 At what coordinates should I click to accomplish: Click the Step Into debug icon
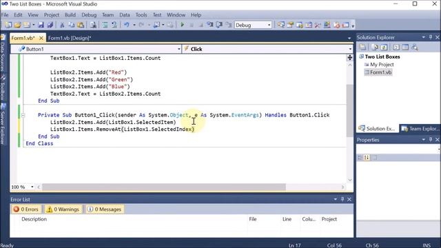point(209,25)
